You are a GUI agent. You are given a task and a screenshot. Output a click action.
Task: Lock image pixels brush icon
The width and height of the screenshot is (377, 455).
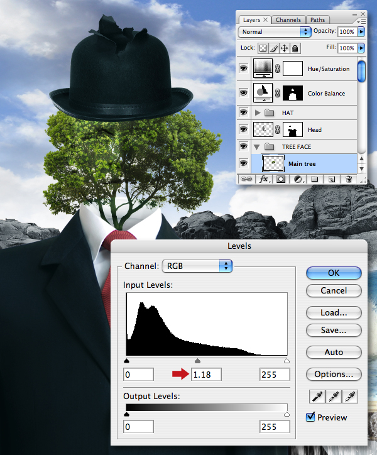tap(273, 48)
